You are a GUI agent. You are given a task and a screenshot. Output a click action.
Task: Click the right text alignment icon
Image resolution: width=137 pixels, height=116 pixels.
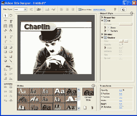[x=73, y=9]
